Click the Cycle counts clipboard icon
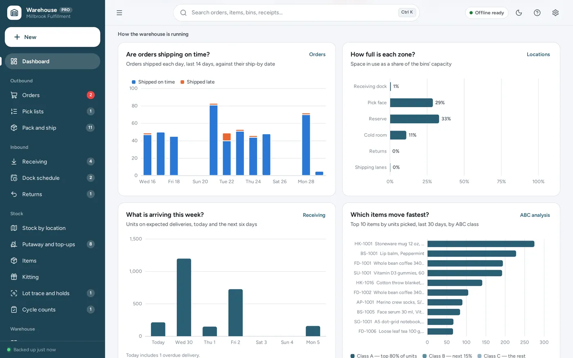The image size is (573, 358). [14, 310]
